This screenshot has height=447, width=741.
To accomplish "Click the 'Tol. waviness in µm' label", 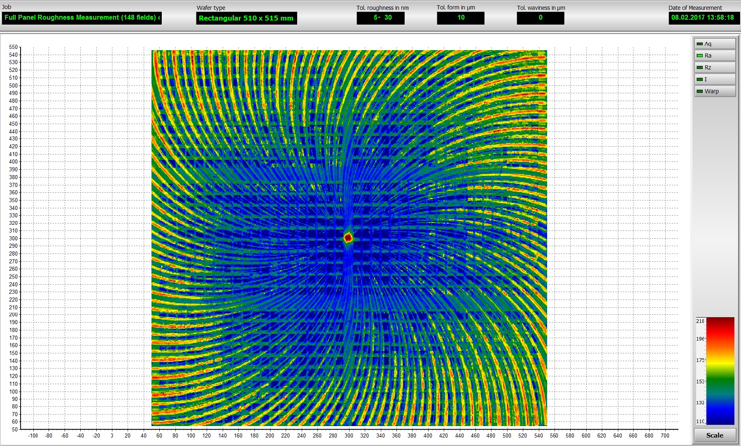I will tap(541, 8).
